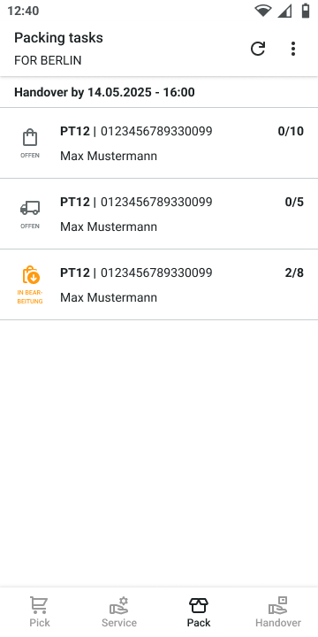318x637 pixels.
Task: Refresh the packing tasks list
Action: [x=258, y=49]
